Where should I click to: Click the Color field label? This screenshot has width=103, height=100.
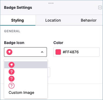(58, 43)
